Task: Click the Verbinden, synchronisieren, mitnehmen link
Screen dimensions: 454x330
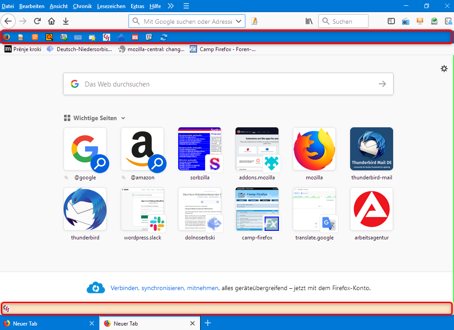Action: 164,288
